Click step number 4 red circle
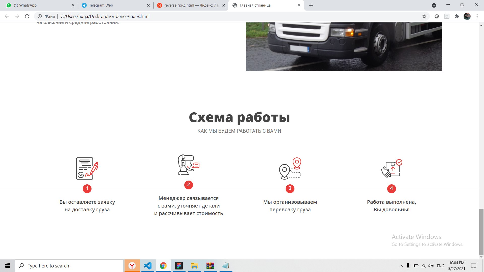This screenshot has width=484, height=272. (x=391, y=188)
